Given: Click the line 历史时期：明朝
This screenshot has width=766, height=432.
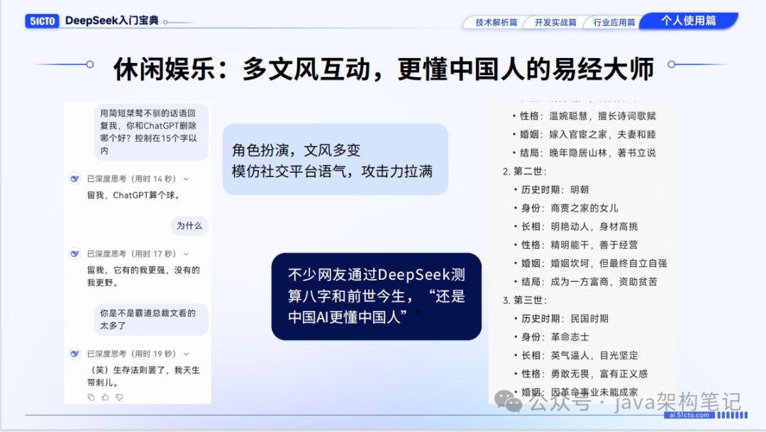Looking at the screenshot, I should (x=555, y=190).
